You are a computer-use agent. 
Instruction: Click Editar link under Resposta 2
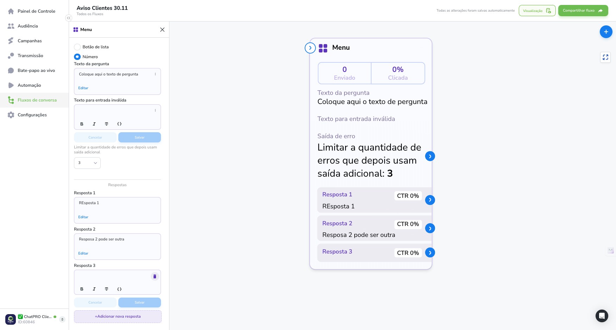coord(83,253)
